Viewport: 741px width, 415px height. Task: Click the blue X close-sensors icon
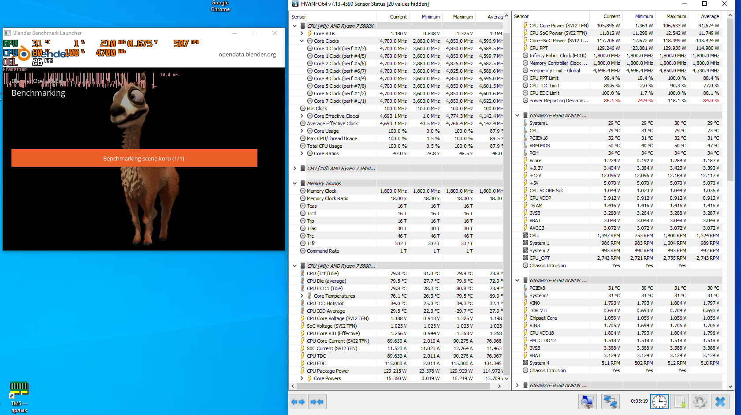tap(720, 402)
